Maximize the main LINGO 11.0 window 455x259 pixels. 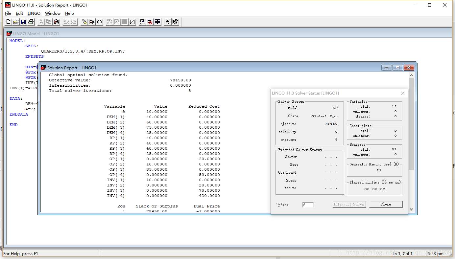click(x=430, y=5)
